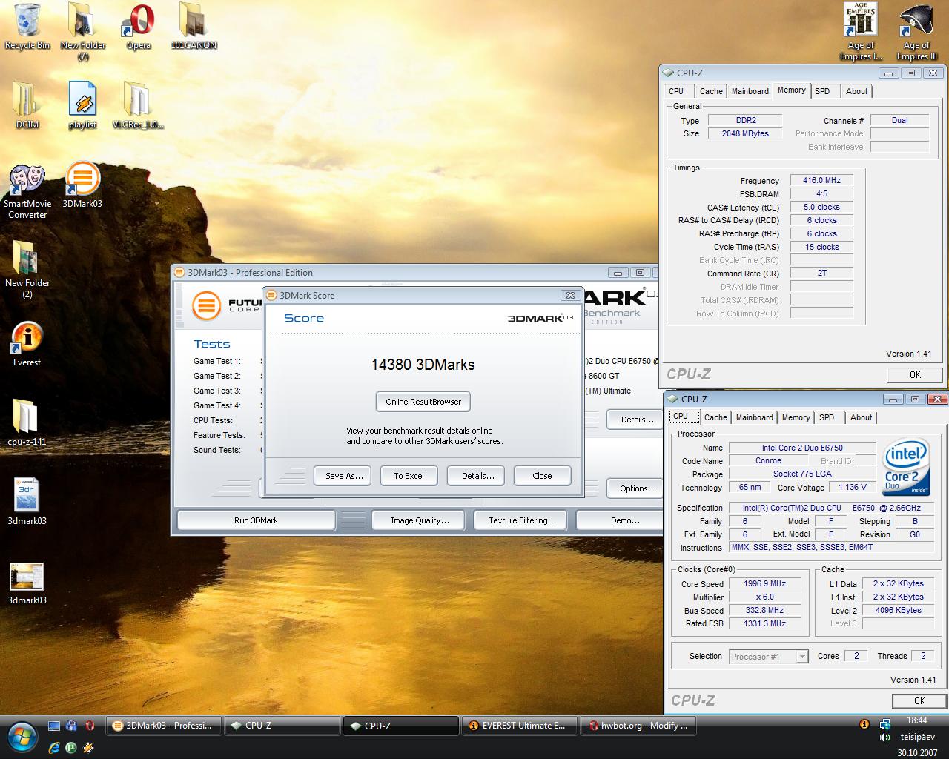The height and width of the screenshot is (759, 949).
Task: Click Options button in 3DMark03 window
Action: coord(636,488)
